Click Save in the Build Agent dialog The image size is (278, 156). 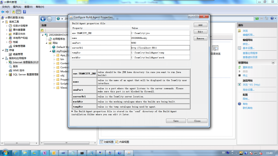pyautogui.click(x=176, y=121)
